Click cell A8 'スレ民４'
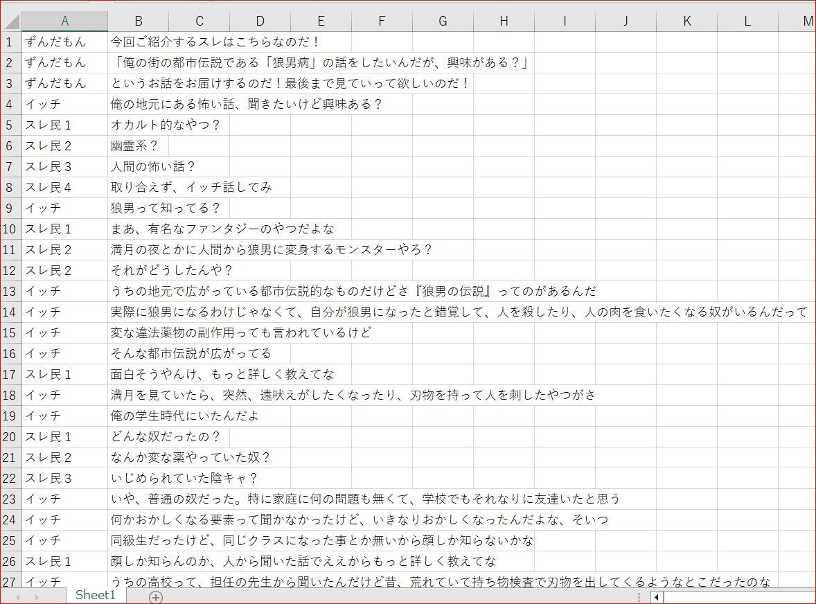The height and width of the screenshot is (604, 816). pos(64,187)
